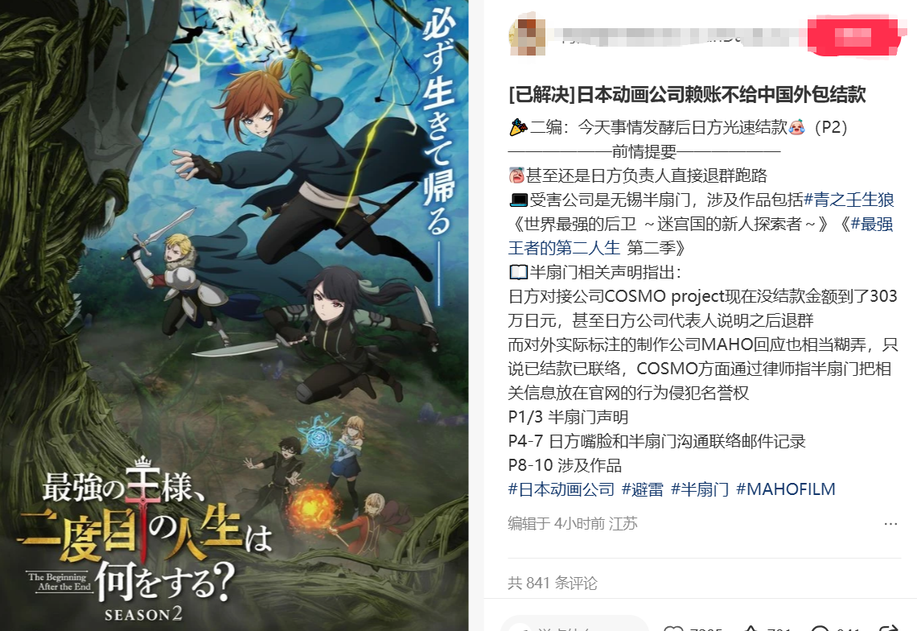Open the #MAHOFILM hashtag
Image resolution: width=917 pixels, height=631 pixels.
pos(785,489)
